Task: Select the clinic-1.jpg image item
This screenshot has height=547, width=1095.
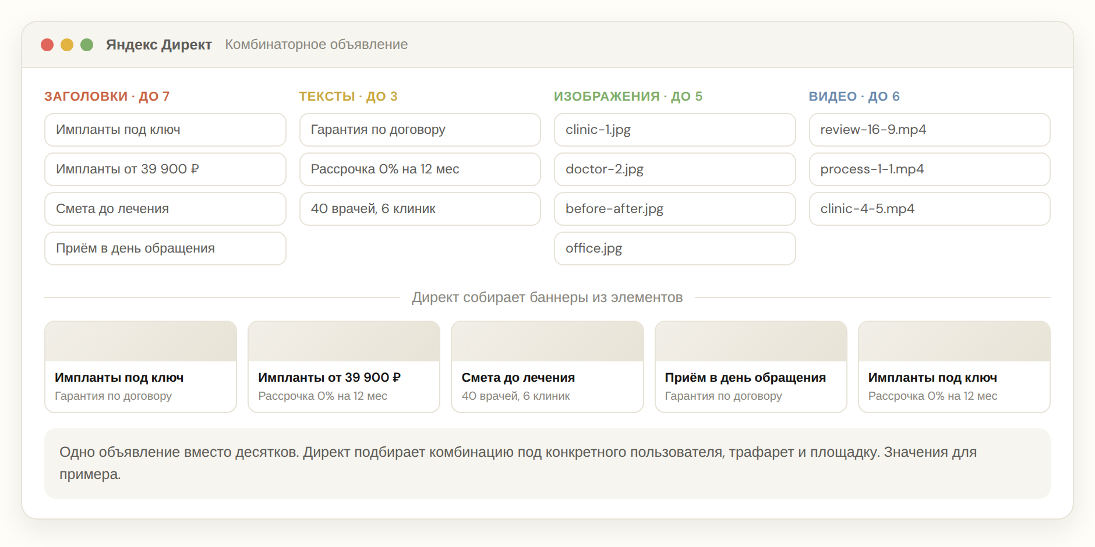Action: pos(675,130)
